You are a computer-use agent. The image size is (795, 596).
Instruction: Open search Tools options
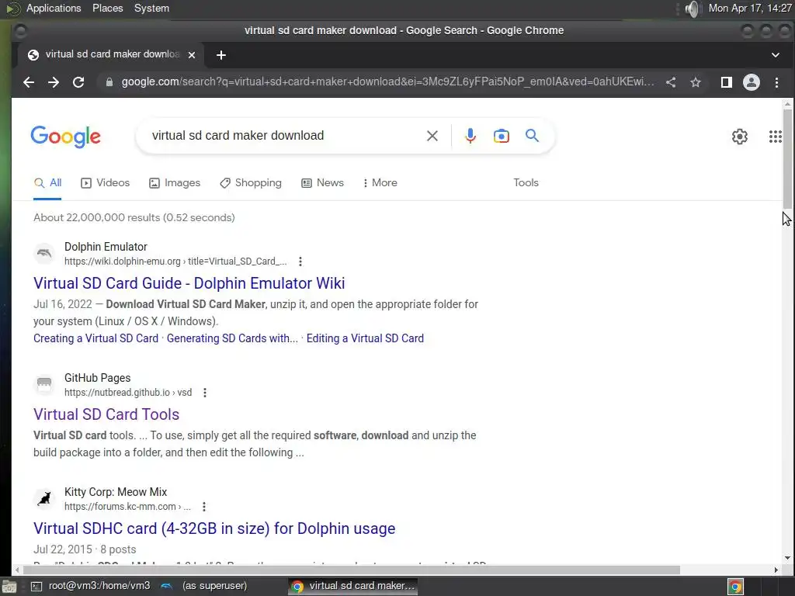(526, 183)
